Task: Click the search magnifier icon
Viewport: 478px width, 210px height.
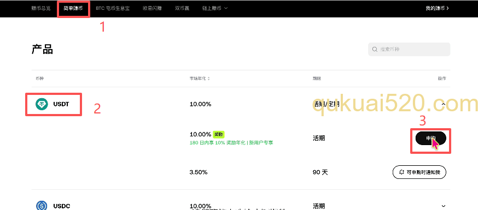Action: [375, 49]
